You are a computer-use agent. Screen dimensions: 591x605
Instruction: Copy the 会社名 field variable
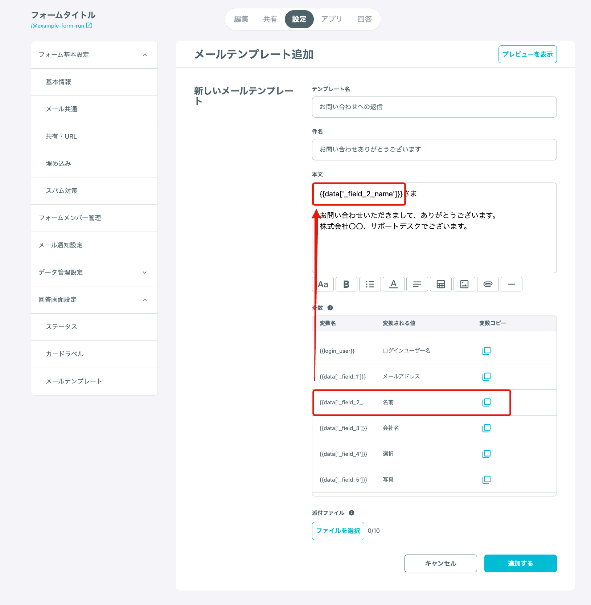tap(487, 428)
